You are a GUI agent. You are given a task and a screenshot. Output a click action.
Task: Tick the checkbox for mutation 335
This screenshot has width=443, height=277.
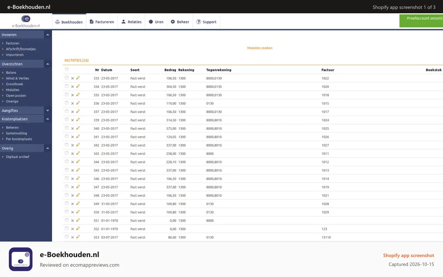[x=66, y=95]
